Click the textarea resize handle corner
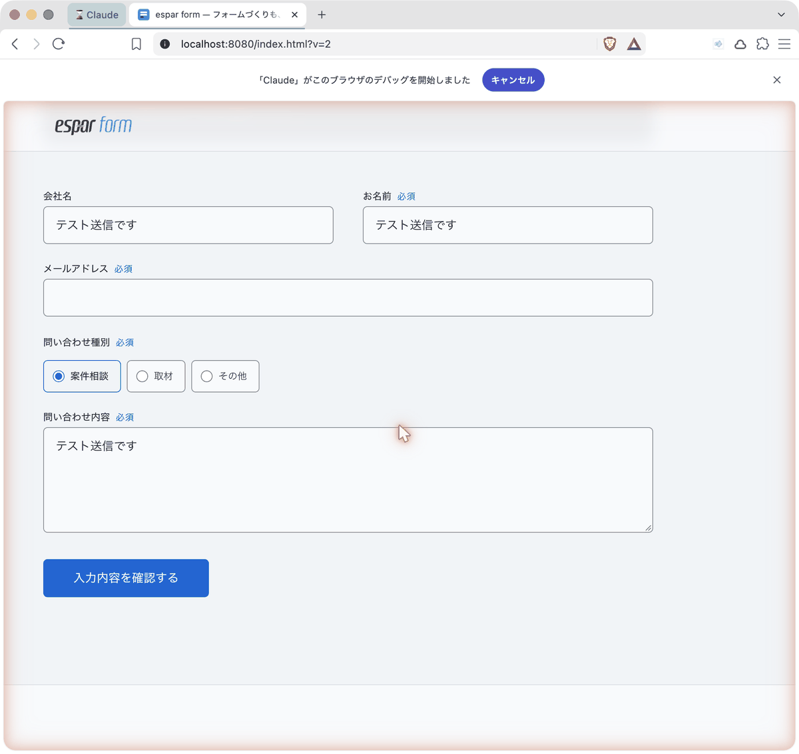The width and height of the screenshot is (799, 754). pos(649,528)
